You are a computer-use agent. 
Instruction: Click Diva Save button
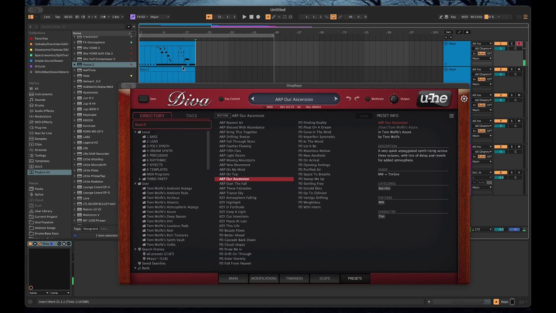pos(144,99)
